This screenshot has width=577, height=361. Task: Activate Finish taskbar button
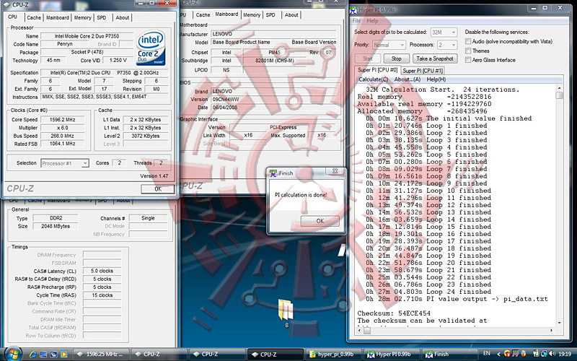click(x=449, y=354)
